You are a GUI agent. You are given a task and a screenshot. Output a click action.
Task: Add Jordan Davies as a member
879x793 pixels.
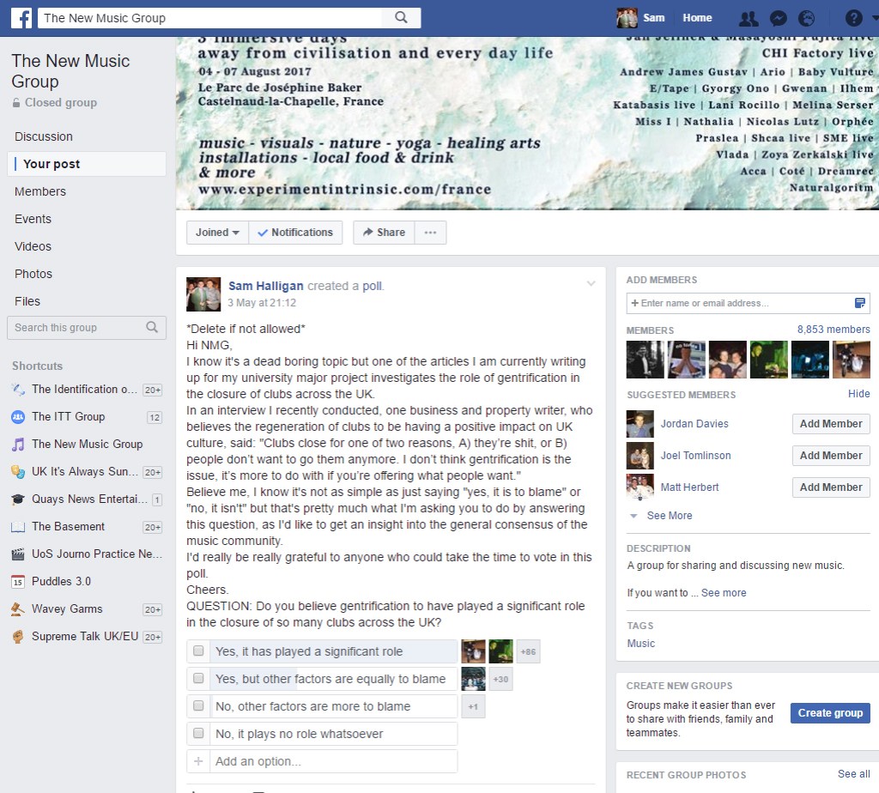coord(830,424)
